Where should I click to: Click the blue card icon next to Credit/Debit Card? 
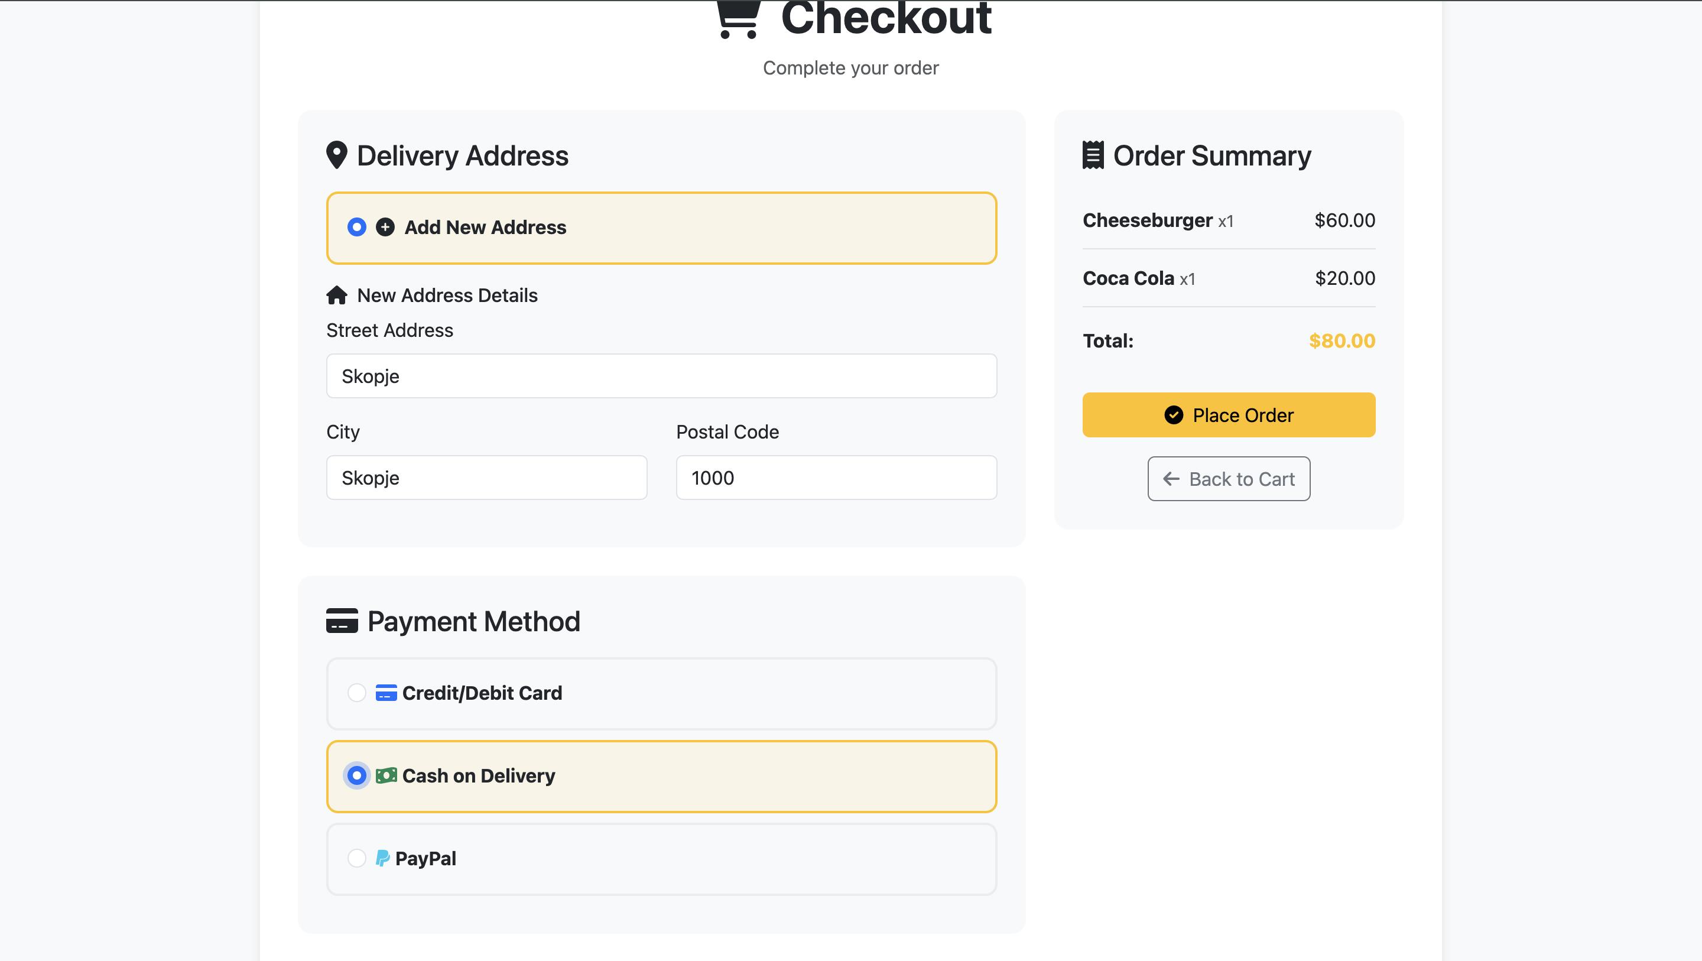point(386,693)
